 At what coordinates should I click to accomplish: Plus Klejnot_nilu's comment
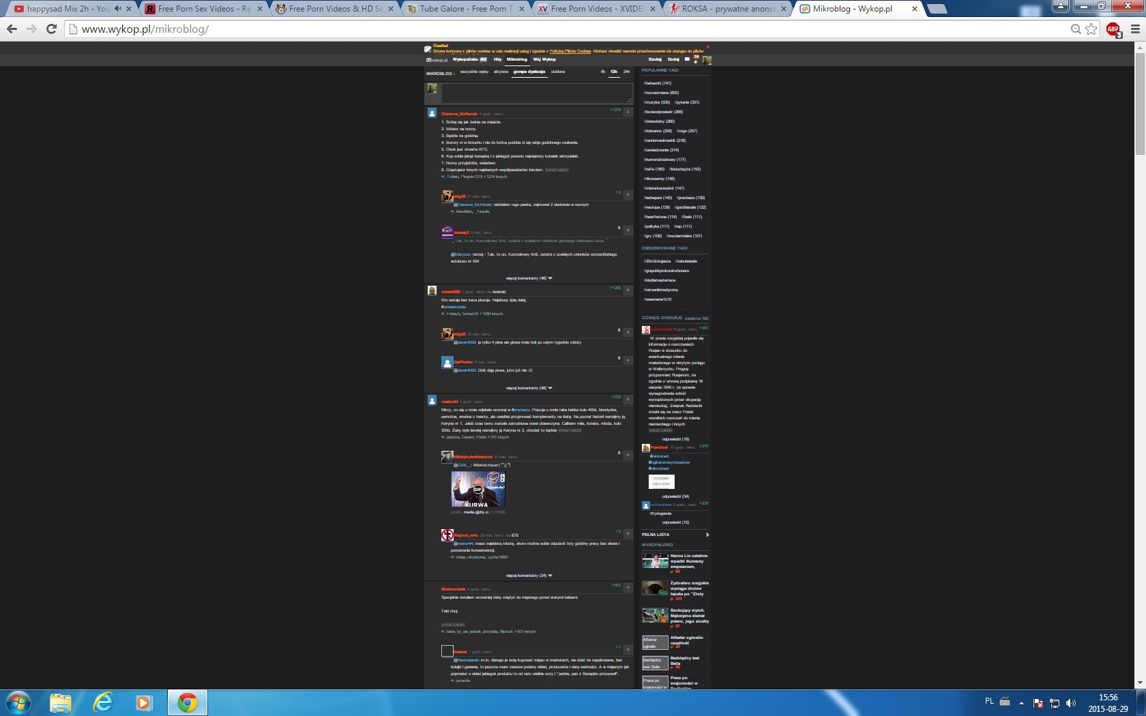coord(628,533)
